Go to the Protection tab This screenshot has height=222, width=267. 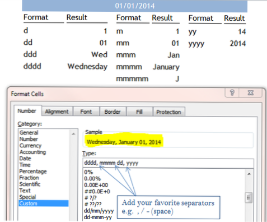point(168,112)
